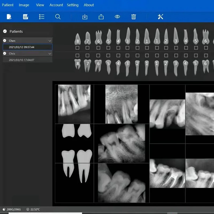The image size is (214, 214).
Task: Click the import download icon
Action: click(x=85, y=17)
